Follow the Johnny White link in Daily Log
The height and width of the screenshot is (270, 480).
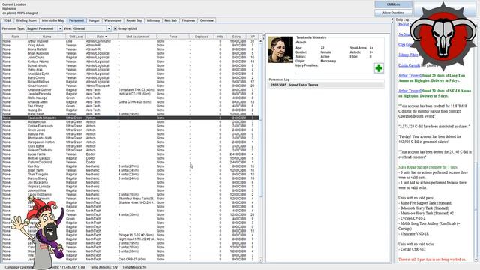[408, 55]
